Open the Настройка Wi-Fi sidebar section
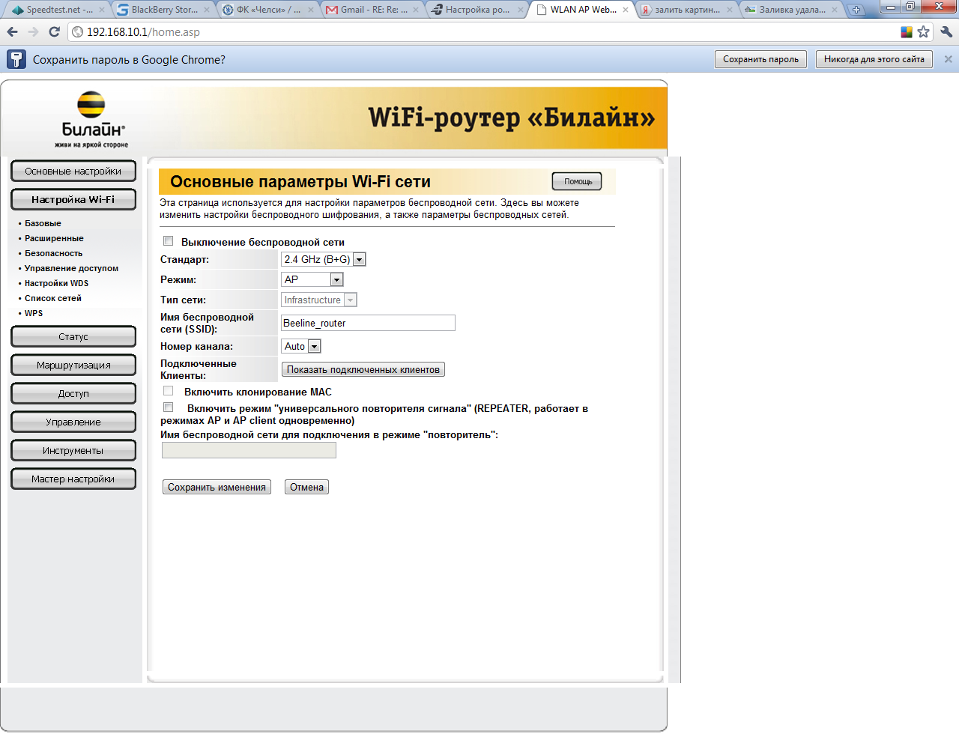 73,199
